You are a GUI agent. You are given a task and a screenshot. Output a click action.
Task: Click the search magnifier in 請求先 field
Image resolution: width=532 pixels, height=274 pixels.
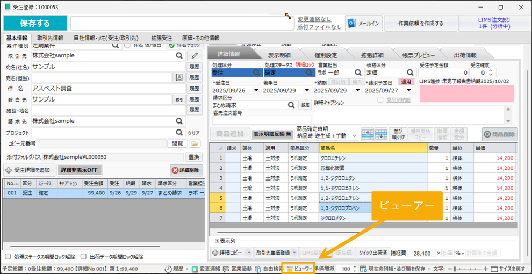[x=179, y=121]
